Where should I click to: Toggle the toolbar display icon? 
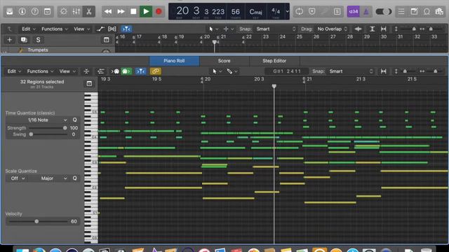click(x=47, y=11)
